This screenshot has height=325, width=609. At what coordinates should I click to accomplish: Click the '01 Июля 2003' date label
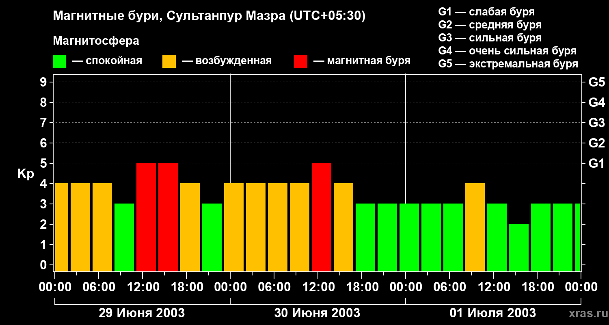coord(492,313)
